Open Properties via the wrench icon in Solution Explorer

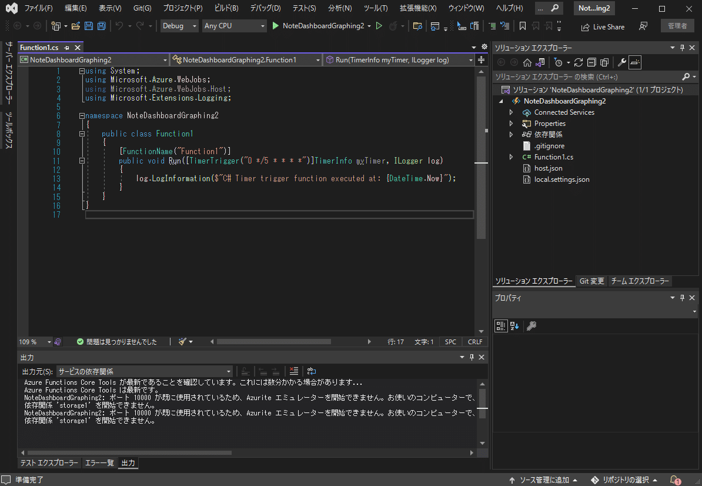622,63
